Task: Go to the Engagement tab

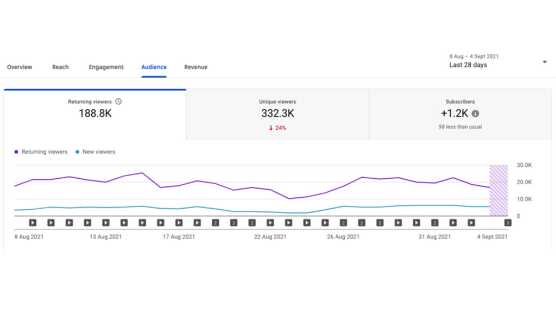Action: [x=106, y=67]
